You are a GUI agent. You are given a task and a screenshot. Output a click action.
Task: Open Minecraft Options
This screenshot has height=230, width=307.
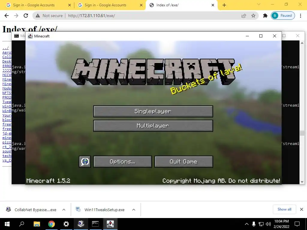point(123,161)
